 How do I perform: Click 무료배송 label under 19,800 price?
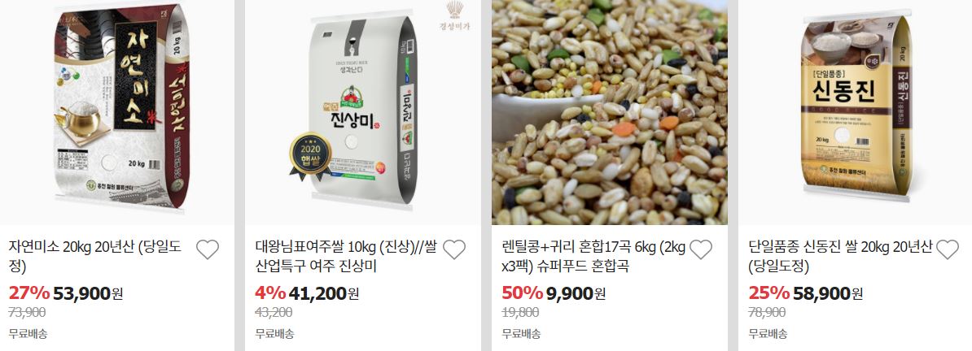(521, 334)
